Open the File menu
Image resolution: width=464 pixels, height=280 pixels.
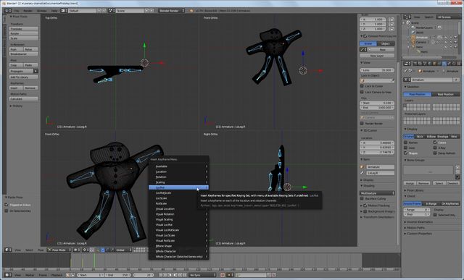(x=17, y=11)
